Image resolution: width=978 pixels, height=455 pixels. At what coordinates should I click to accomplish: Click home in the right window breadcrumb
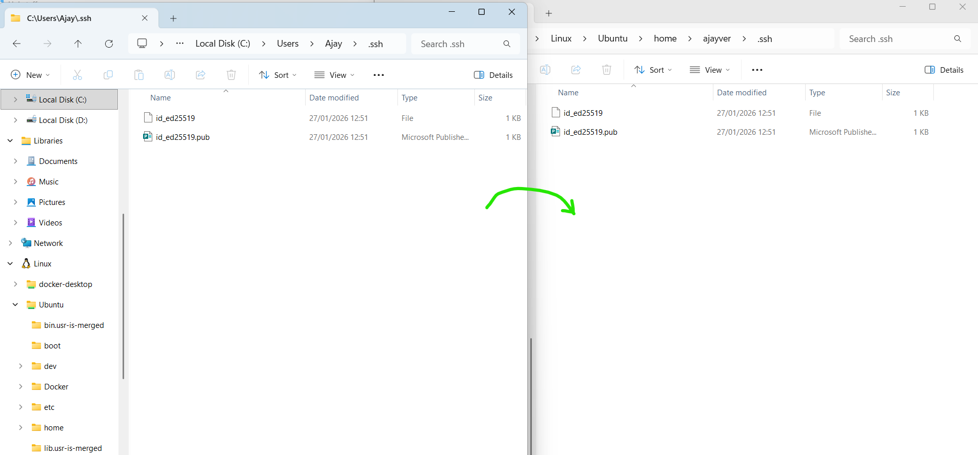click(665, 38)
